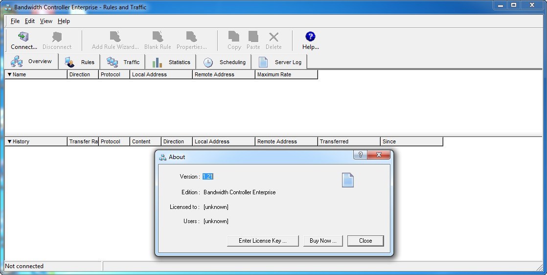Click the Remote Address header in history list
The height and width of the screenshot is (275, 547).
tap(286, 141)
